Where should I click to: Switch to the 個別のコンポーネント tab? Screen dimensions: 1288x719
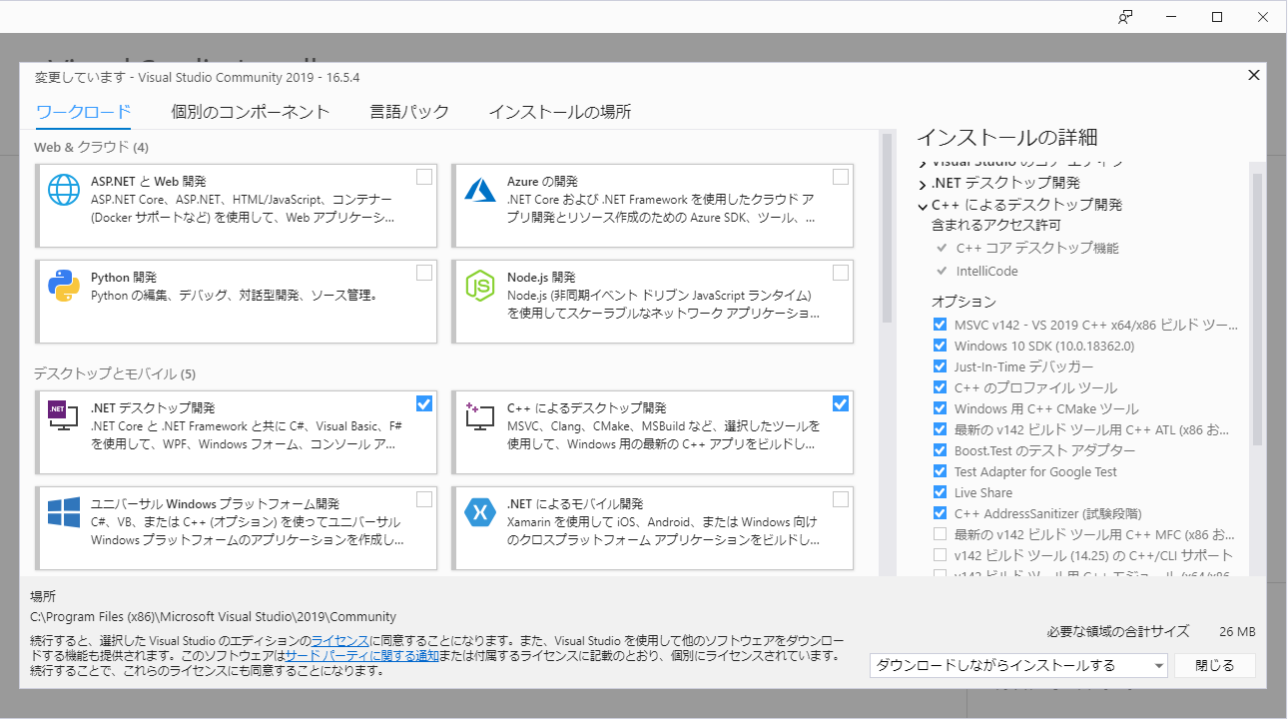251,112
